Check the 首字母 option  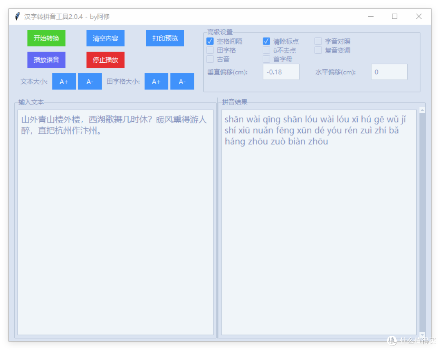click(266, 59)
